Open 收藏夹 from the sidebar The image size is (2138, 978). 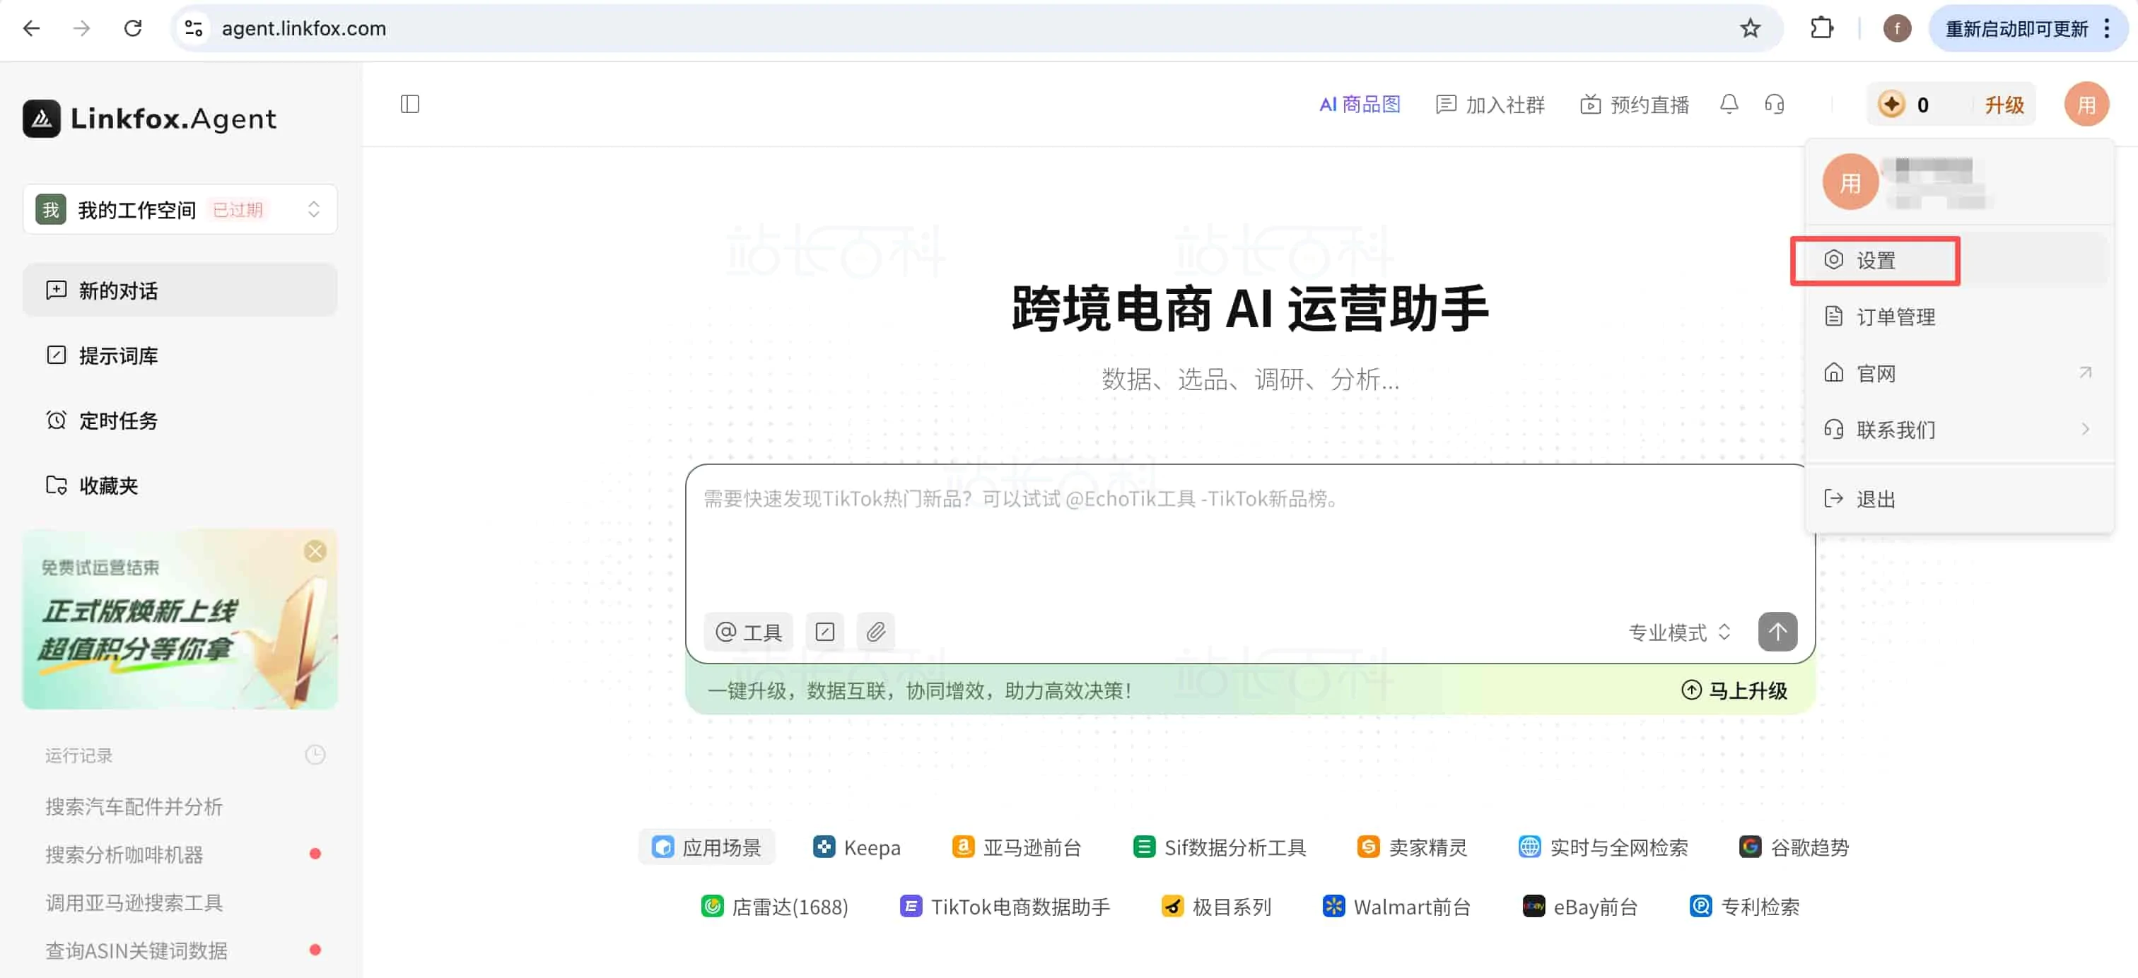(x=108, y=485)
